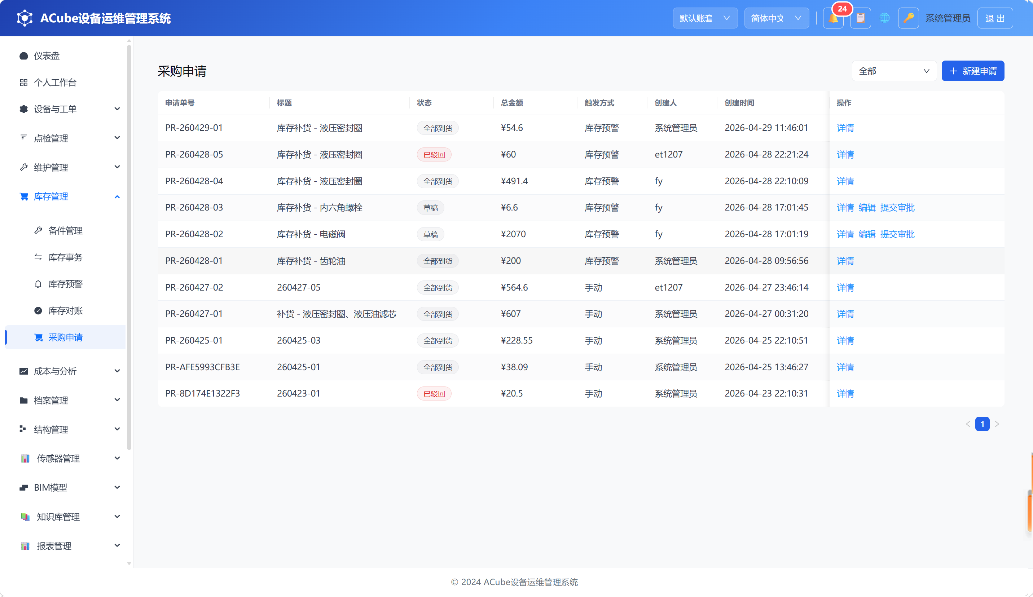Click the 退出 logout button

pos(995,18)
